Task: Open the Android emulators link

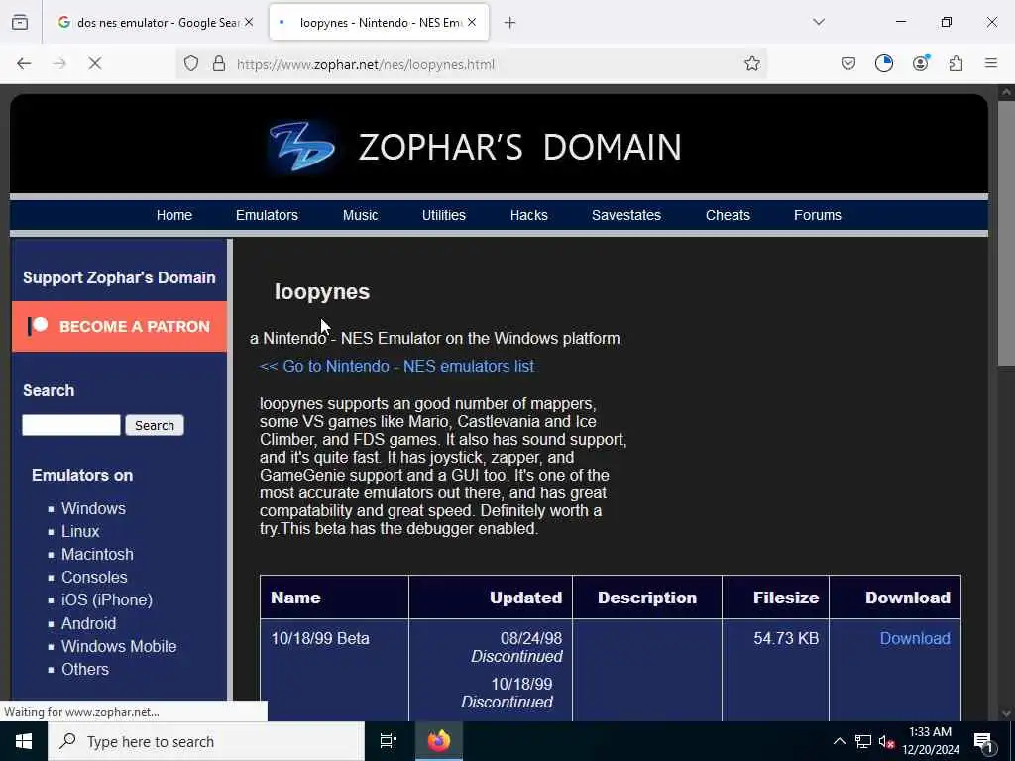Action: pos(88,623)
